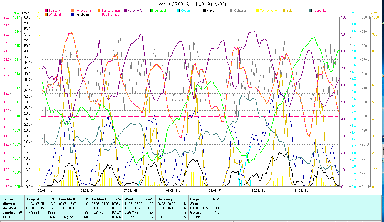Click the max wind speed value 15.8
The width and height of the screenshot is (384, 222).
(x=150, y=208)
